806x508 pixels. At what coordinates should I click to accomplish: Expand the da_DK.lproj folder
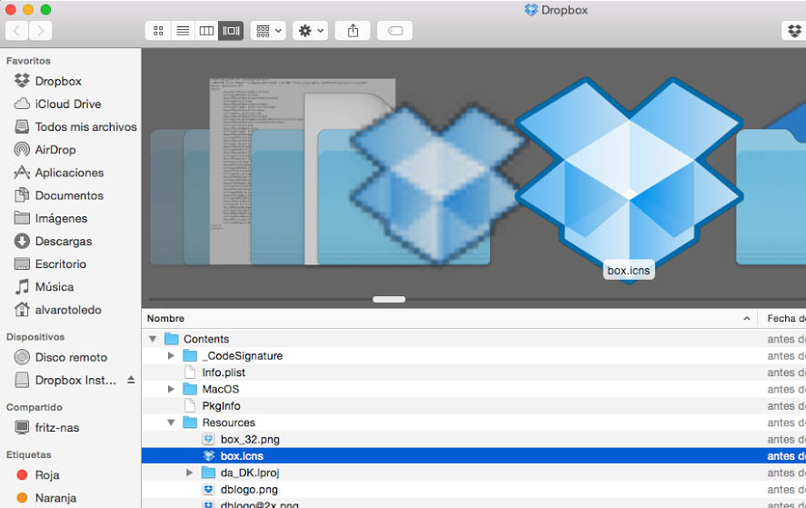pos(190,473)
